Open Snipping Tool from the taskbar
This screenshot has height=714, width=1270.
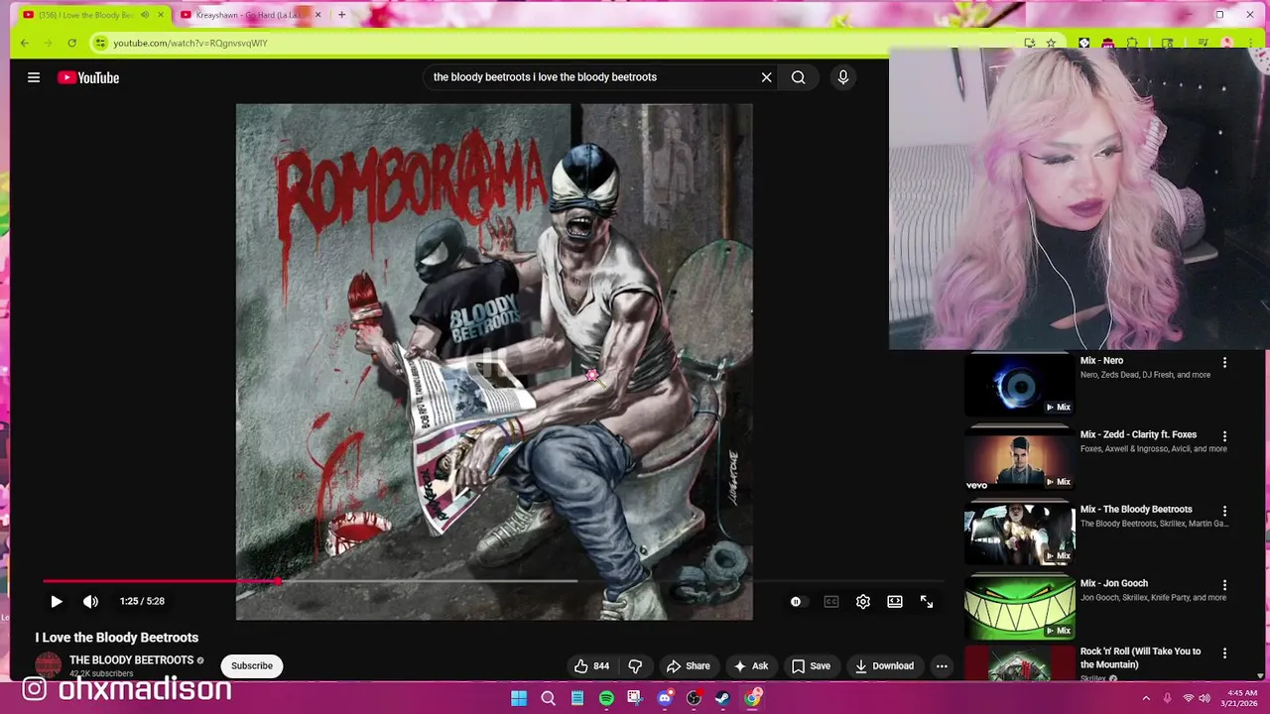click(x=635, y=698)
